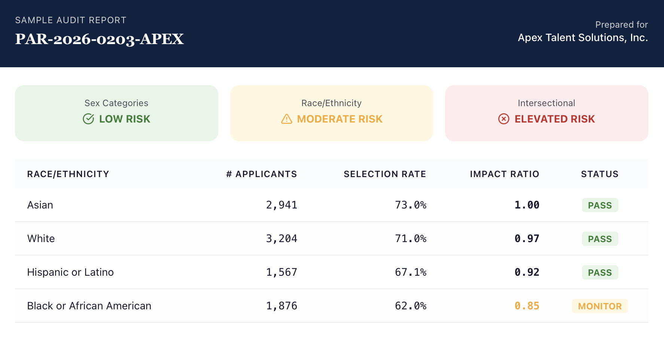Sort by Impact Ratio column header
The image size is (664, 337).
[504, 174]
